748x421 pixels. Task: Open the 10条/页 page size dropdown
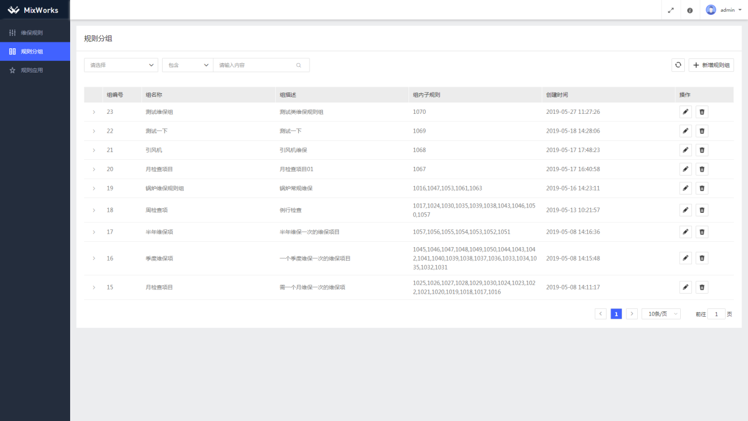661,314
